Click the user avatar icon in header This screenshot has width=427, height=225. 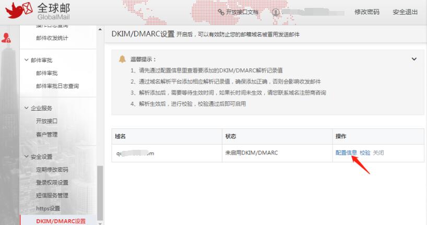[x=276, y=12]
